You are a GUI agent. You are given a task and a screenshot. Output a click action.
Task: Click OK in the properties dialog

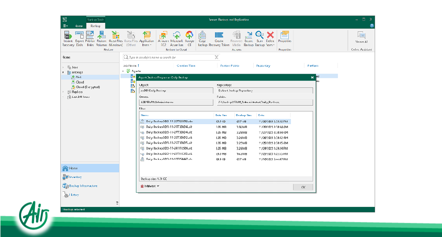pyautogui.click(x=303, y=187)
